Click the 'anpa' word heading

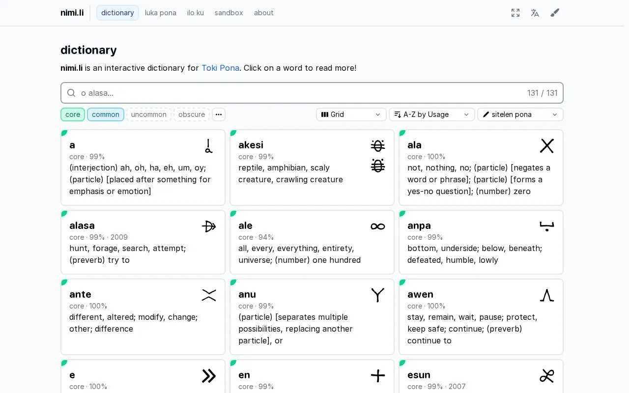pos(419,225)
